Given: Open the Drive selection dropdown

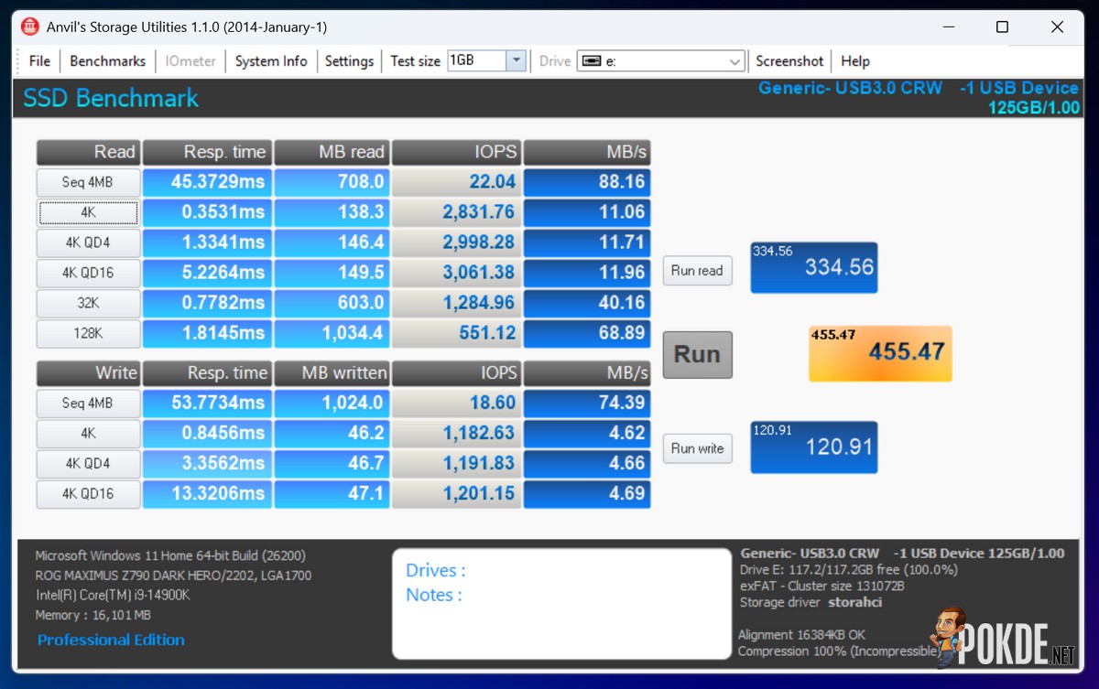Looking at the screenshot, I should point(660,61).
